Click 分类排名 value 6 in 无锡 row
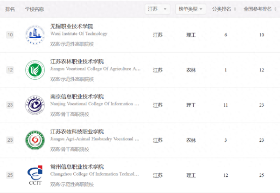Viewport: 280px width, 193px height. click(226, 35)
